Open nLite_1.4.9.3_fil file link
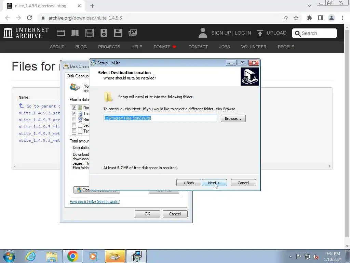350x263 pixels. click(39, 127)
